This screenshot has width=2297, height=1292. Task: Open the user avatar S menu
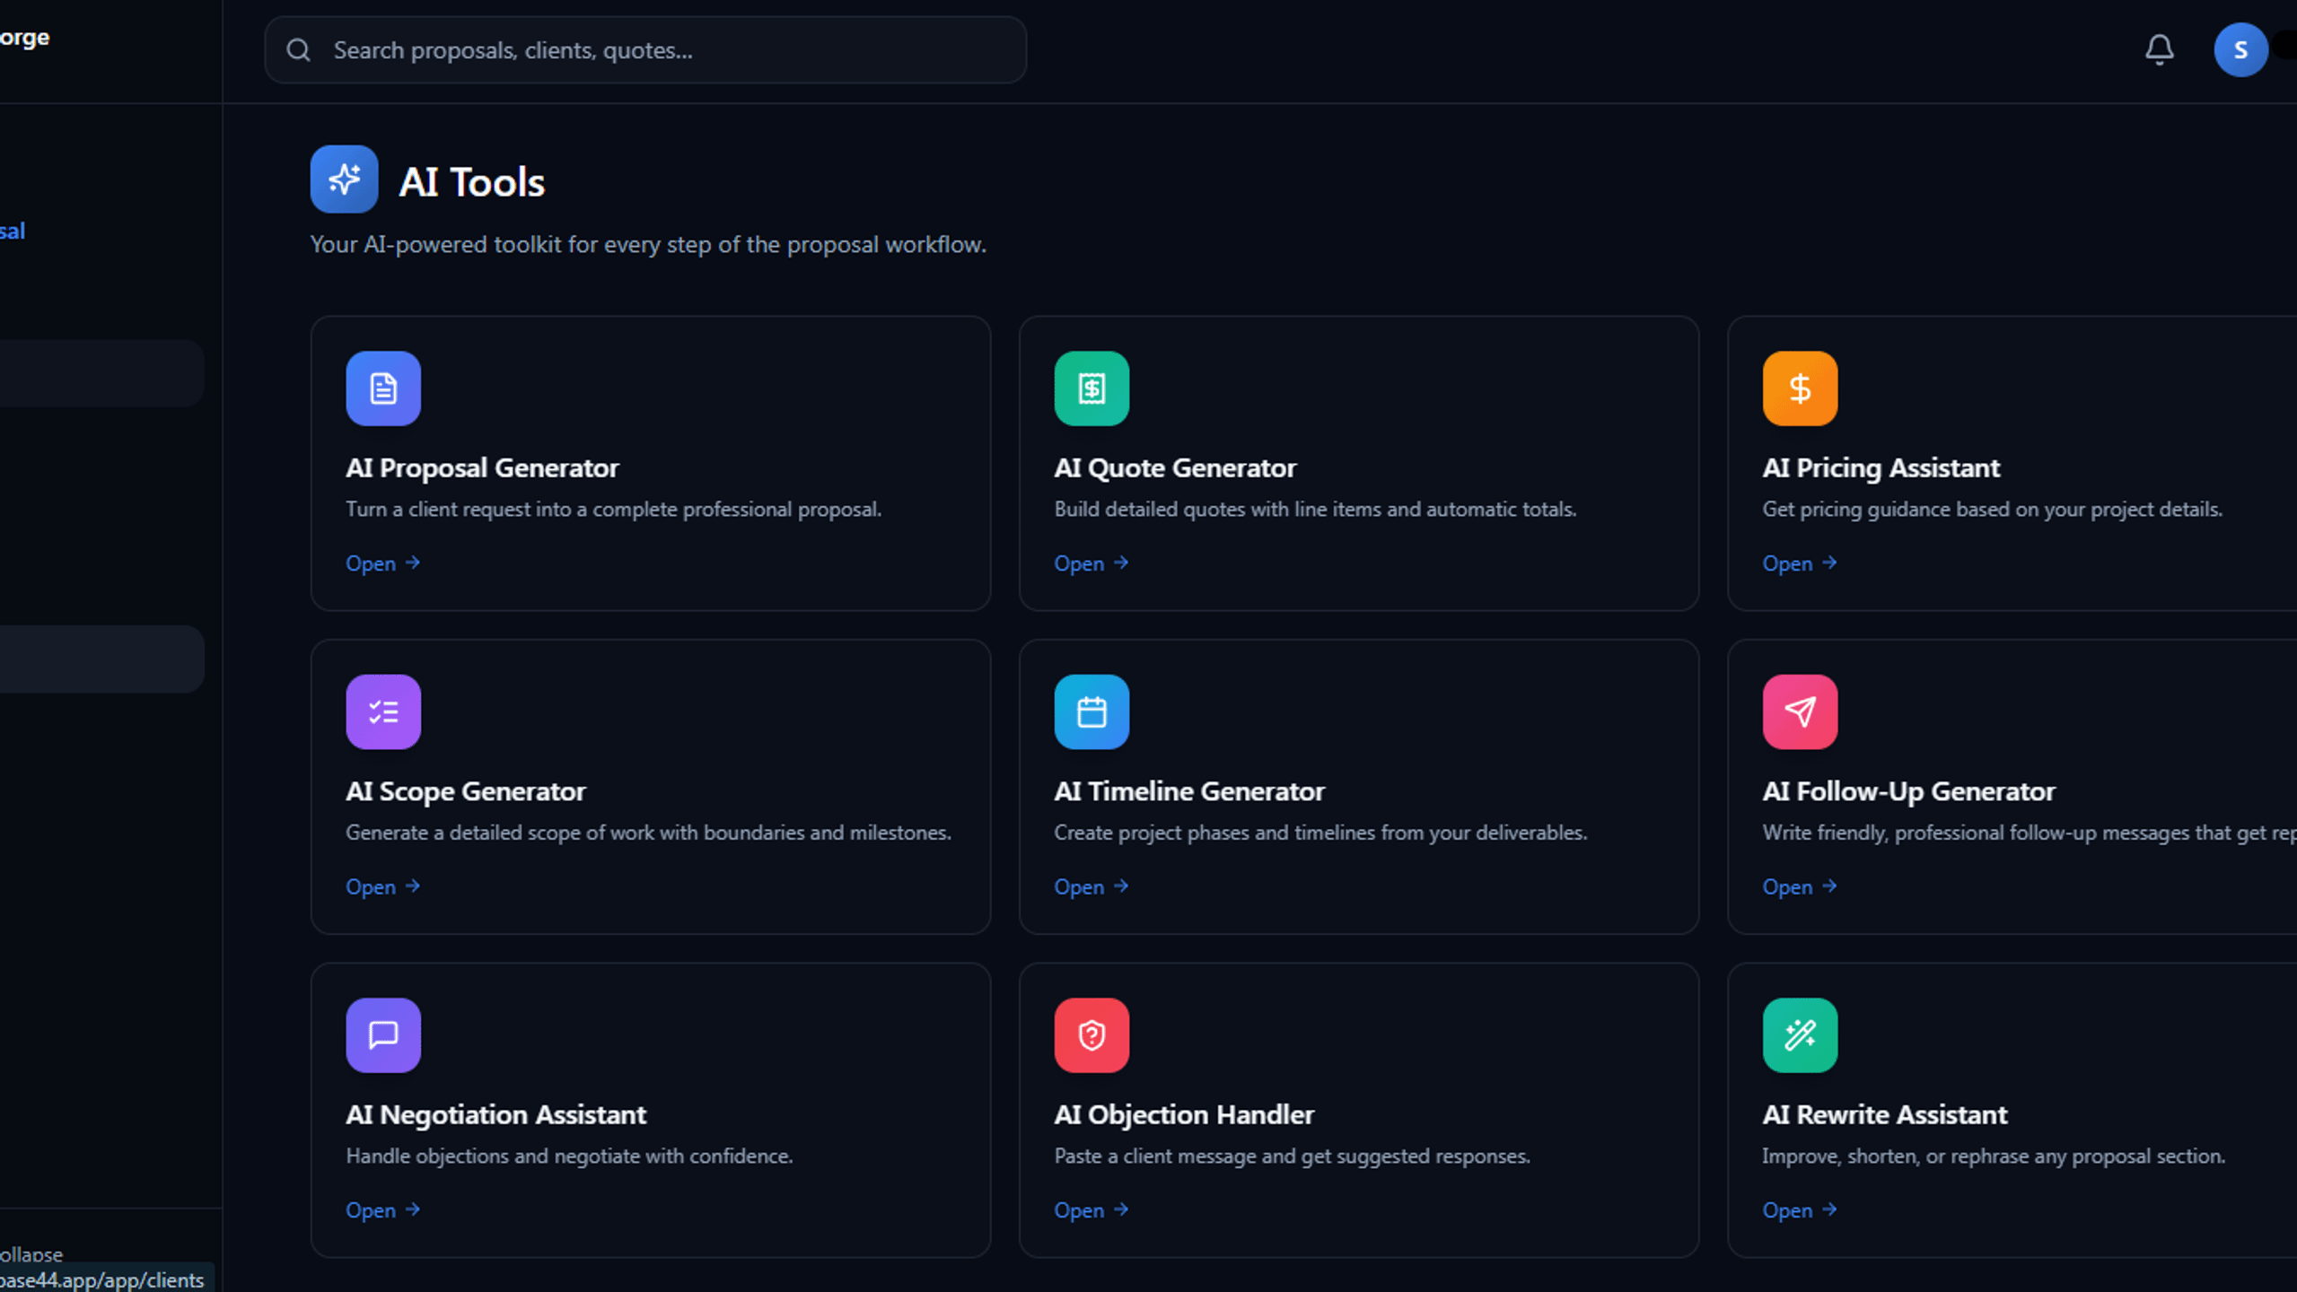tap(2240, 49)
